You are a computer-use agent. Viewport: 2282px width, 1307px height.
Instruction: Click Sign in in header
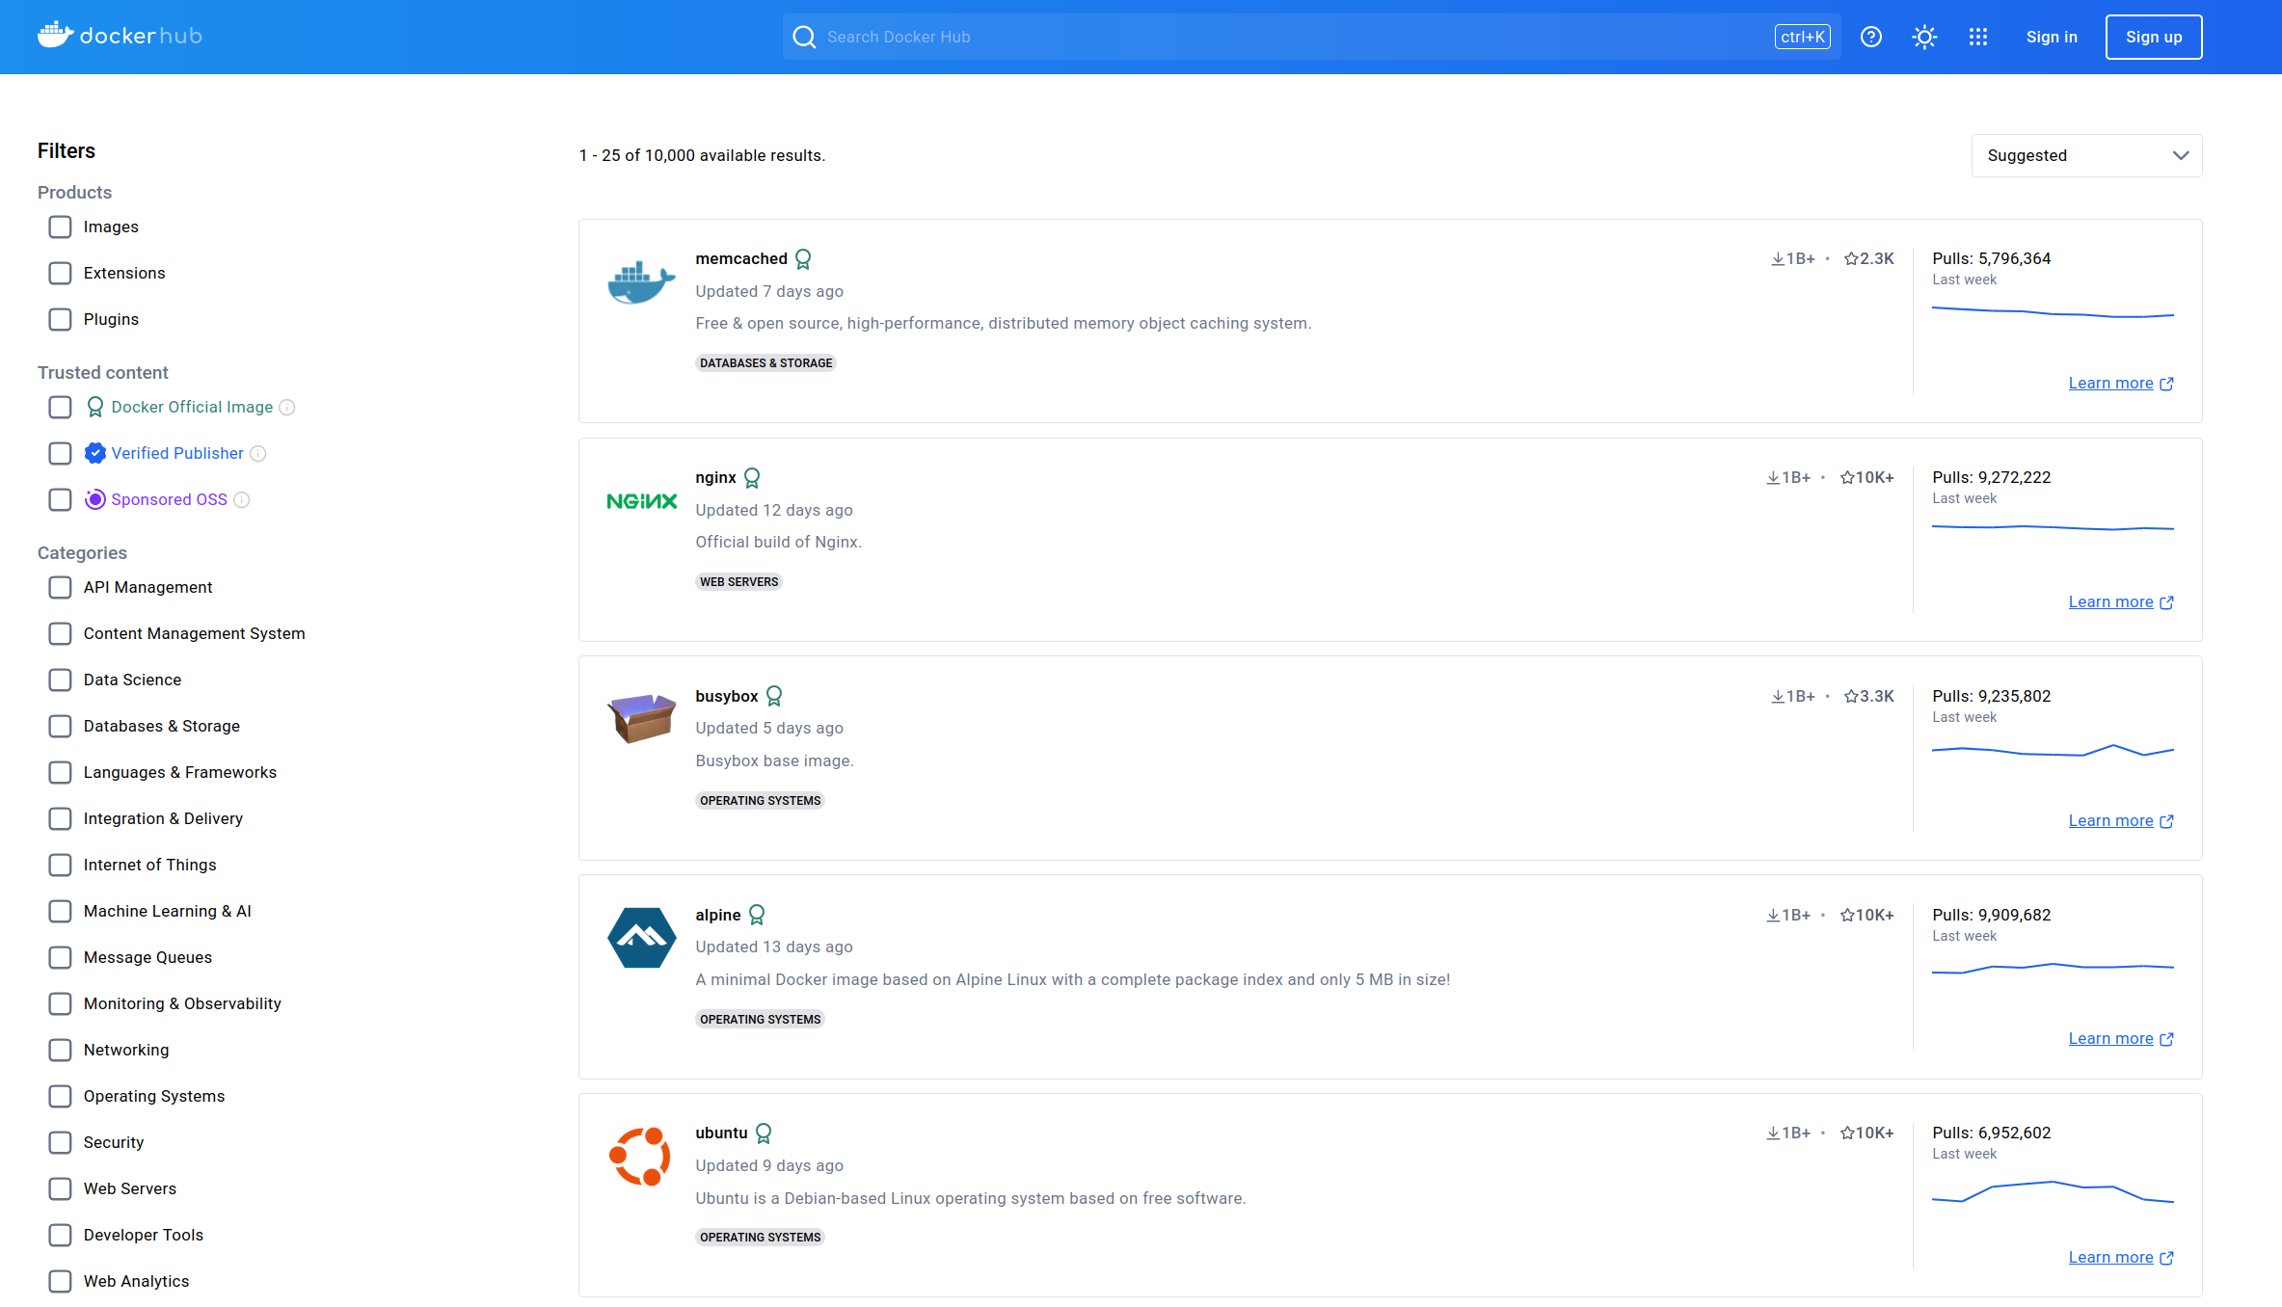(2051, 37)
